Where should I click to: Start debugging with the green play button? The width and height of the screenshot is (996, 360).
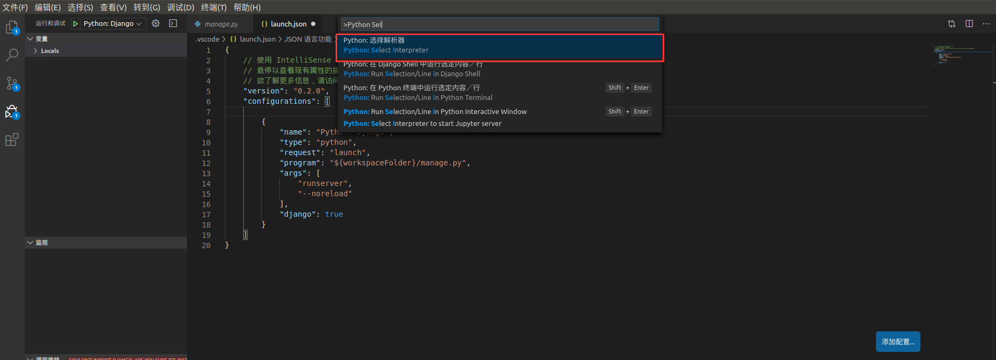pos(76,24)
